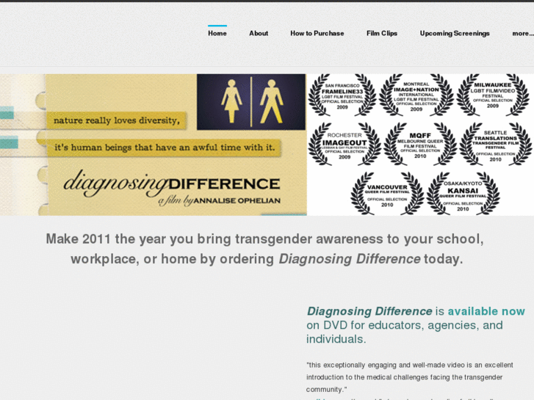This screenshot has width=534, height=400.
Task: Click 'it's human beings' quote strip
Action: click(x=164, y=148)
